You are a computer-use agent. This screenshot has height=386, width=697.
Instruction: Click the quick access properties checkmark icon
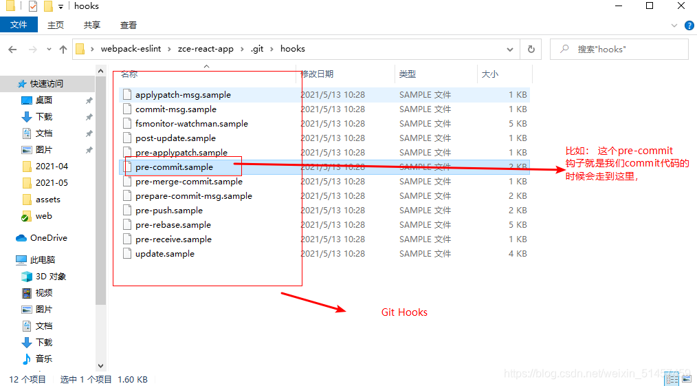33,6
